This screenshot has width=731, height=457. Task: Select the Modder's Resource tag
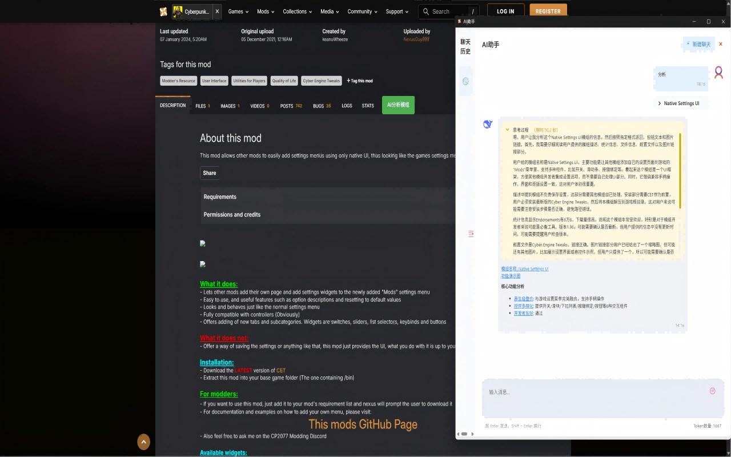coord(178,81)
